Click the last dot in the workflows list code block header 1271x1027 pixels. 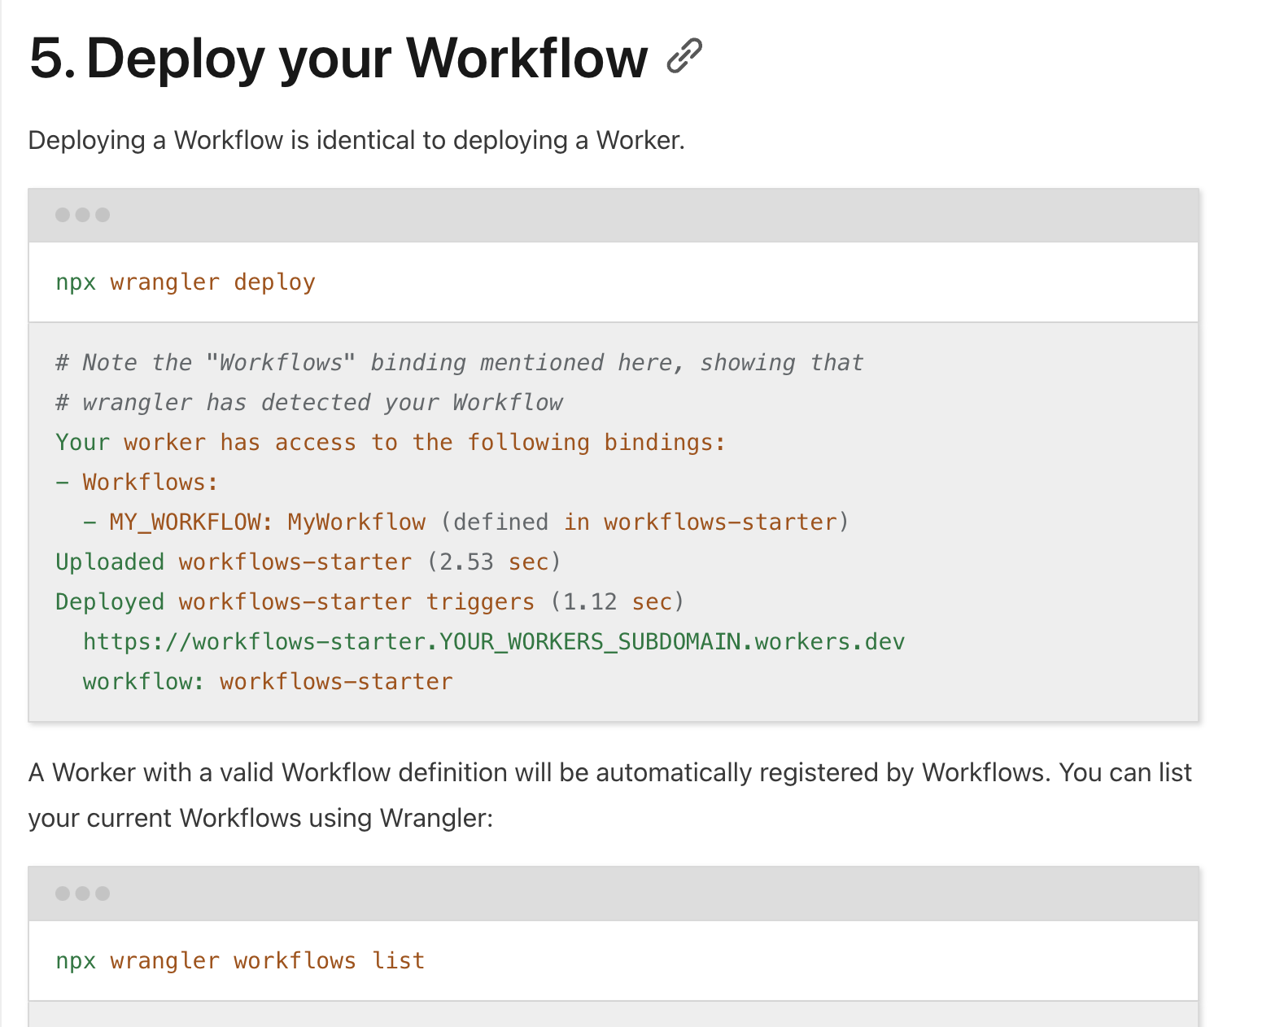pos(103,894)
